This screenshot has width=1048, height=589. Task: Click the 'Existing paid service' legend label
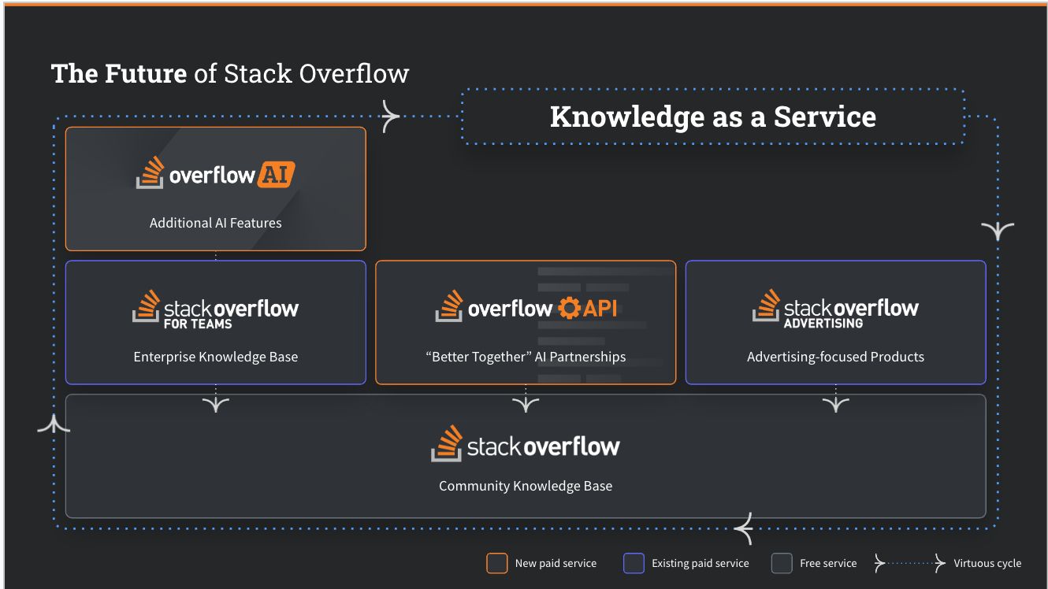click(x=700, y=563)
